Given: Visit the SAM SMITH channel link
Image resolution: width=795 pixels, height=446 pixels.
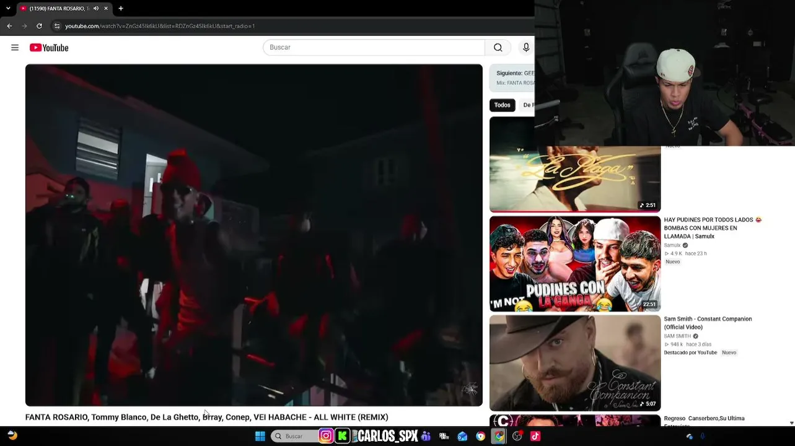Looking at the screenshot, I should (x=678, y=336).
